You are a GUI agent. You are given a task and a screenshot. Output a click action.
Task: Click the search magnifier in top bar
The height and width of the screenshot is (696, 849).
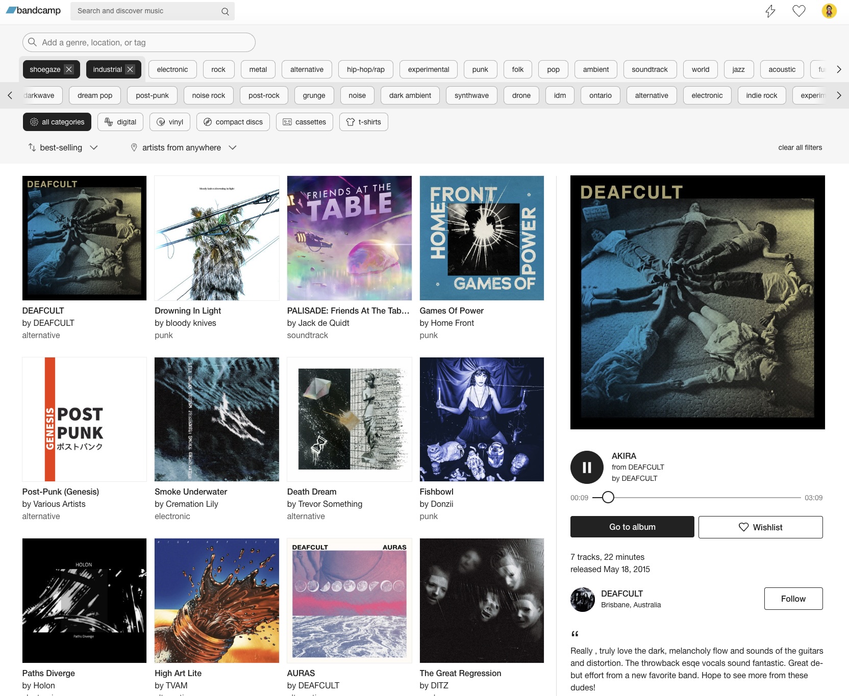pyautogui.click(x=225, y=11)
